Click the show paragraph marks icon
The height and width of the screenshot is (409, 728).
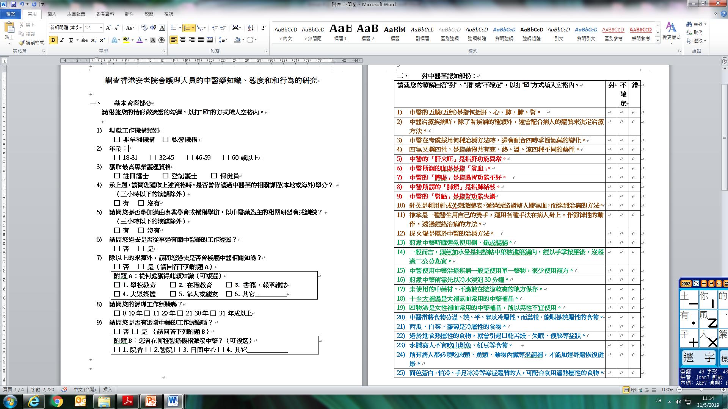coord(264,28)
